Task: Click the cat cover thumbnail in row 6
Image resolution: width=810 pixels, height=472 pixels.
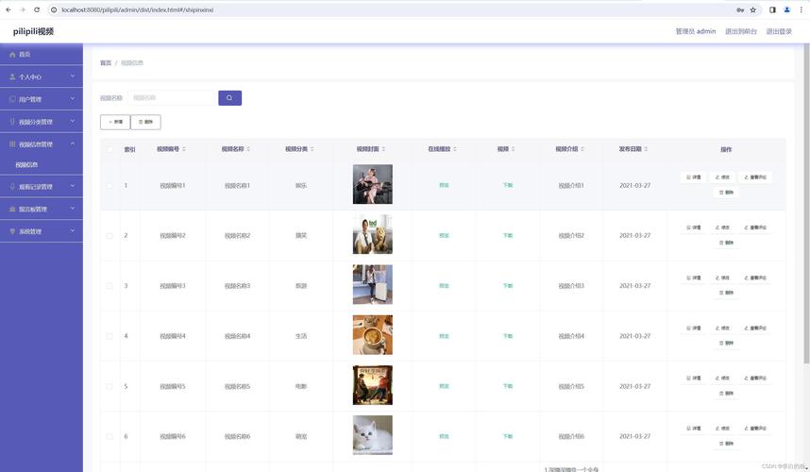Action: (x=372, y=435)
